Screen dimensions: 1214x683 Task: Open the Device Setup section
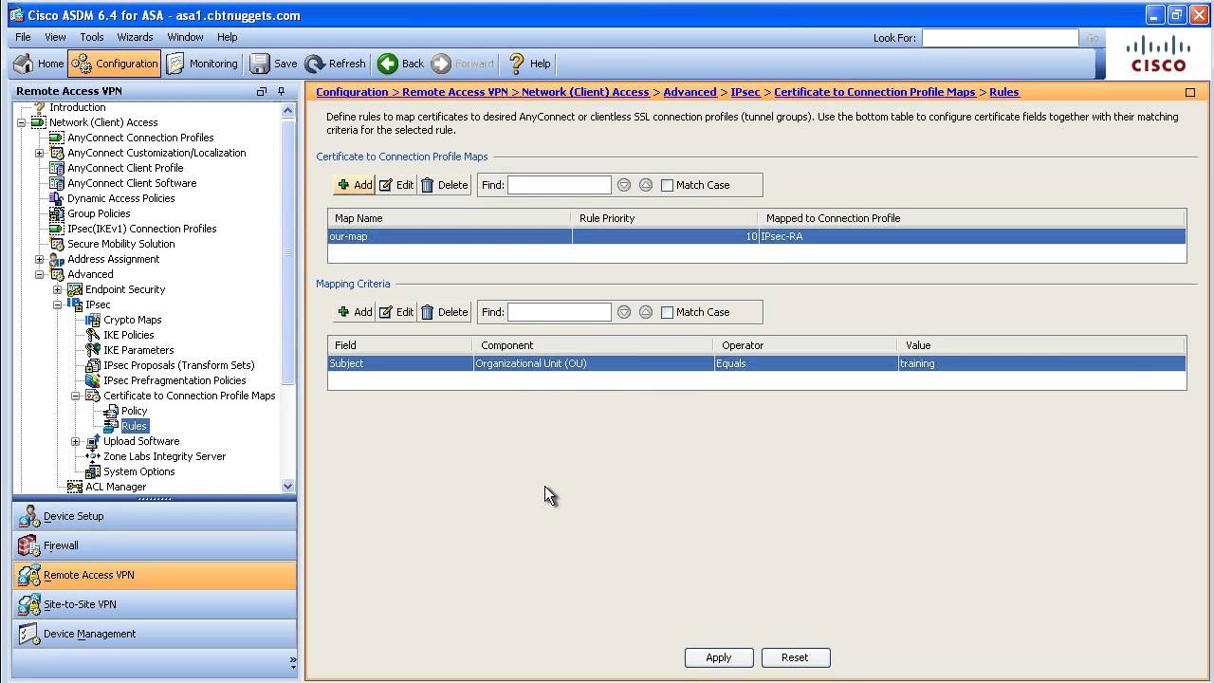tap(155, 516)
